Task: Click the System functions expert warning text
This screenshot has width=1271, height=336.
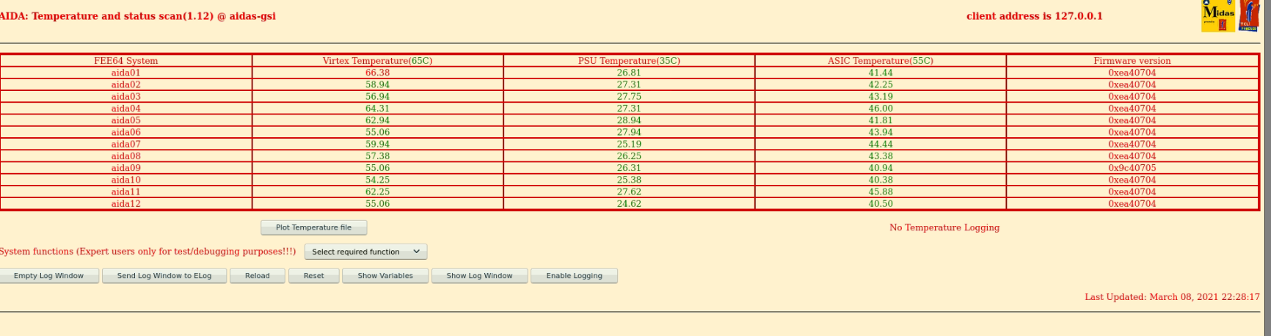Action: (x=148, y=252)
